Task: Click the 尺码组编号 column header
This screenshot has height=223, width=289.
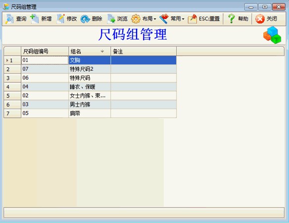Action: click(45, 51)
